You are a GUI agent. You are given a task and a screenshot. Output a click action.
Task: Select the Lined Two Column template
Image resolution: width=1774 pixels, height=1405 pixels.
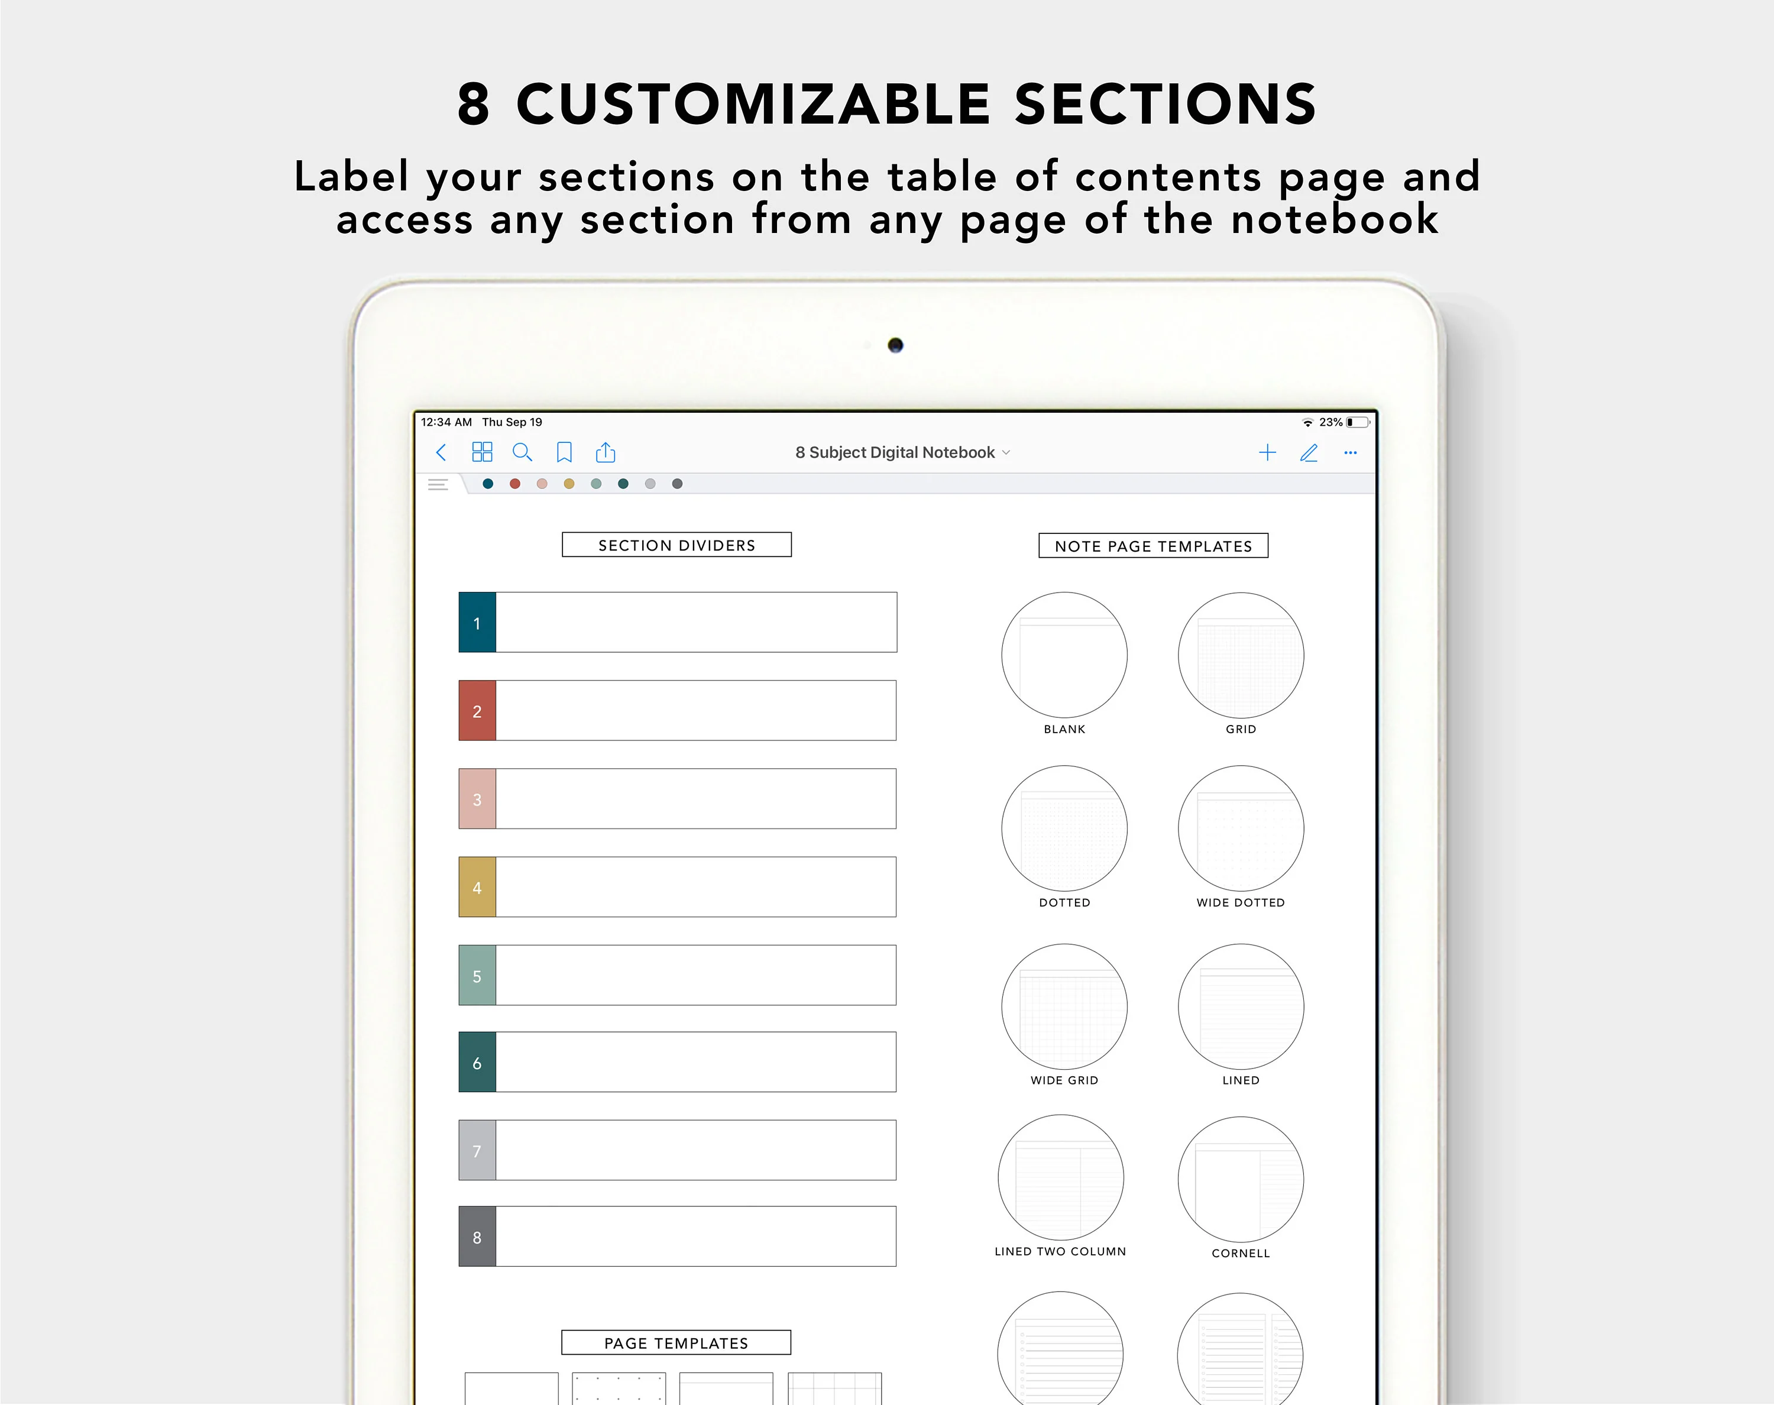(1061, 1176)
